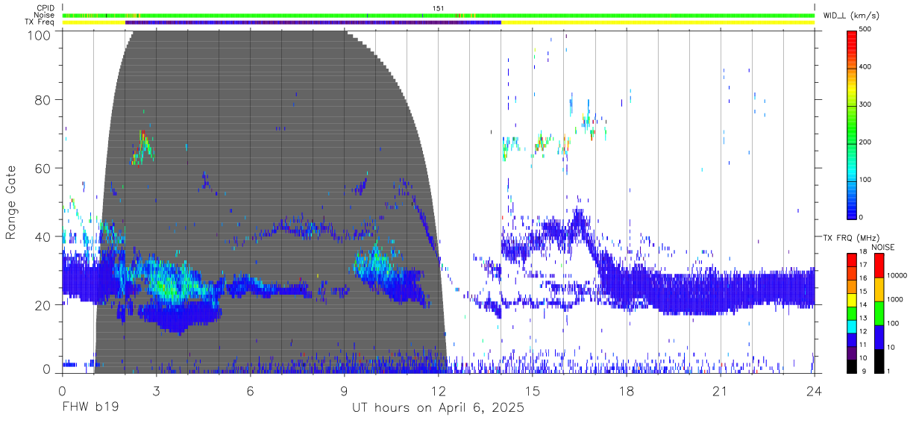Click the CPID row label
The width and height of the screenshot is (916, 423).
[x=46, y=8]
